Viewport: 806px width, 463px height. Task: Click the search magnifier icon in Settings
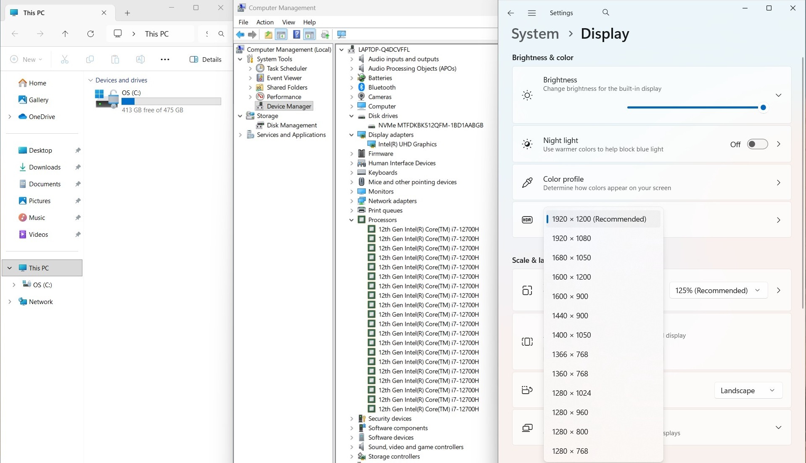click(605, 13)
